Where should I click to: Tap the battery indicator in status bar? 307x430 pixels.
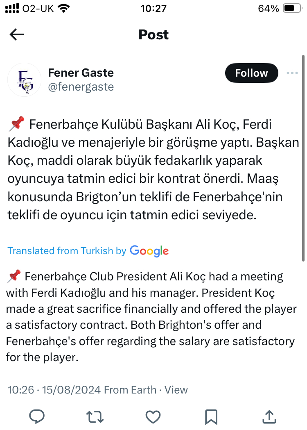(x=293, y=8)
